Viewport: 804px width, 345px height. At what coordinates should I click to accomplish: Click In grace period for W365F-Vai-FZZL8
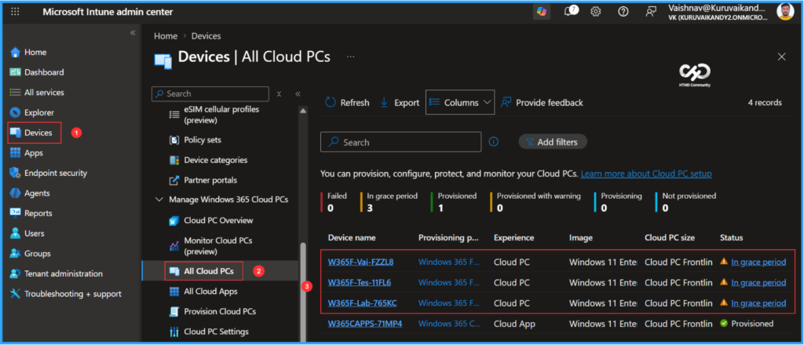coord(758,262)
